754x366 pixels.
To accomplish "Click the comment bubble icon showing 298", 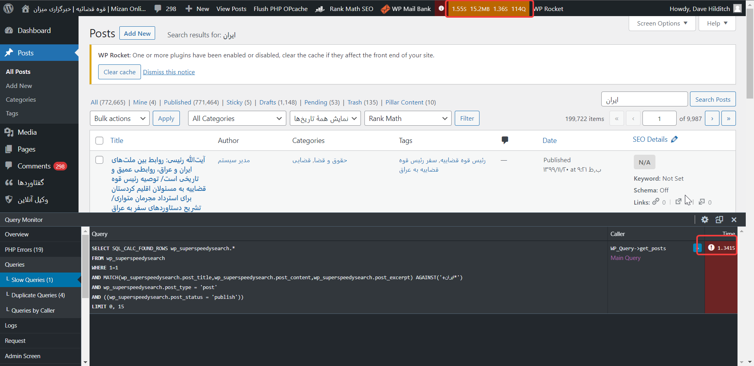I will 158,9.
